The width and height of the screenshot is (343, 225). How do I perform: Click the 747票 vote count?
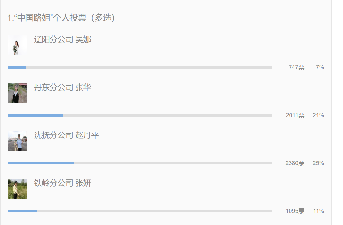tap(296, 67)
